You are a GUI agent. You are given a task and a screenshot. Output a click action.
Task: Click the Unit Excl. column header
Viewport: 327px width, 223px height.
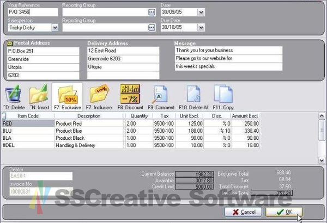(189, 116)
